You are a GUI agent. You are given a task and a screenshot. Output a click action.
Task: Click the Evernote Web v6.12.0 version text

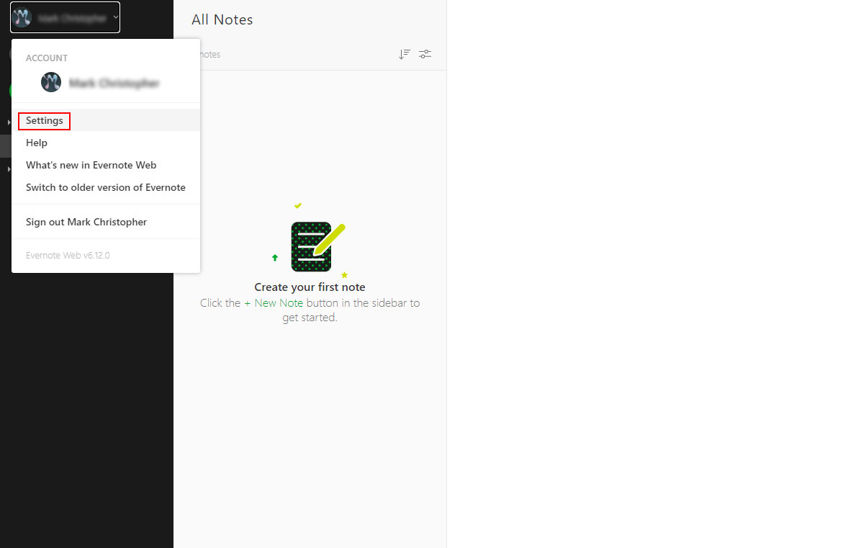point(68,256)
